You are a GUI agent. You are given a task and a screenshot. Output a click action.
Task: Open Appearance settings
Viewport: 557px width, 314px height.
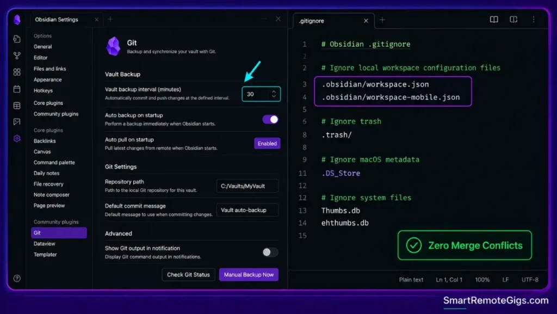tap(48, 79)
